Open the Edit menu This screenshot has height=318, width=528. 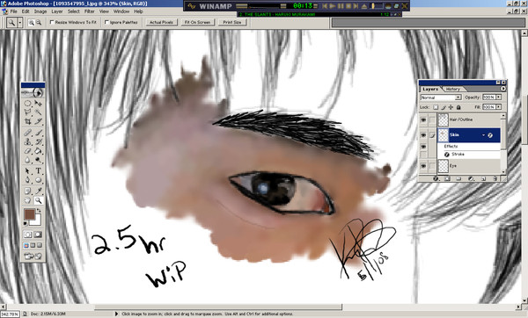[26, 11]
